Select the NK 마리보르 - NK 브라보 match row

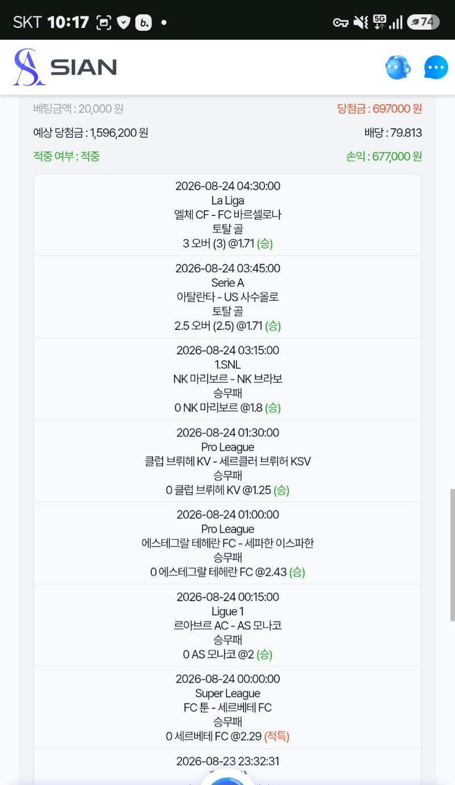coord(227,379)
